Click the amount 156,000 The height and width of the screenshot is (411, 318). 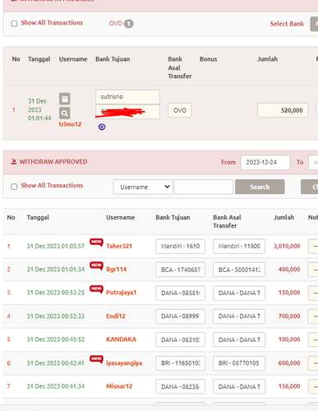(289, 386)
